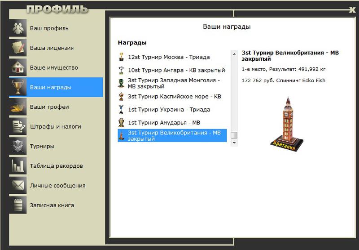Image resolution: width=359 pixels, height=250 pixels.
Task: Click the trophy icon of Каспийское море - КВ
Action: tap(121, 97)
